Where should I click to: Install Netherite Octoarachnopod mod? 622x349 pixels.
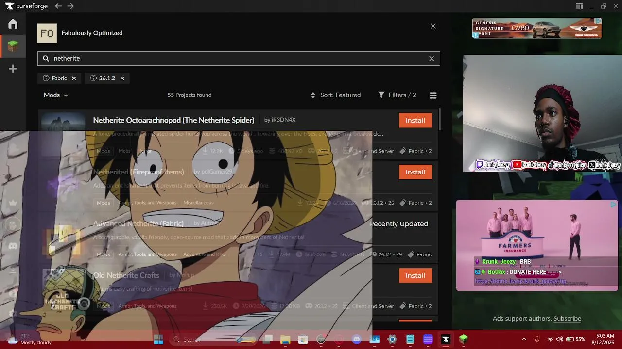(x=415, y=120)
